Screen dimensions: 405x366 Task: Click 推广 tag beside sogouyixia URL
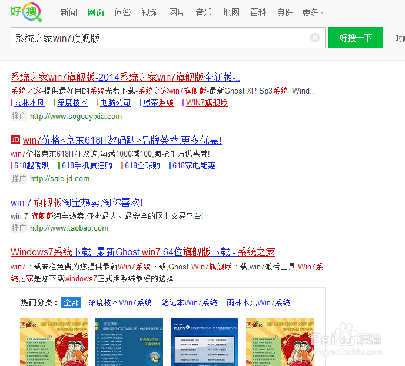click(x=19, y=116)
